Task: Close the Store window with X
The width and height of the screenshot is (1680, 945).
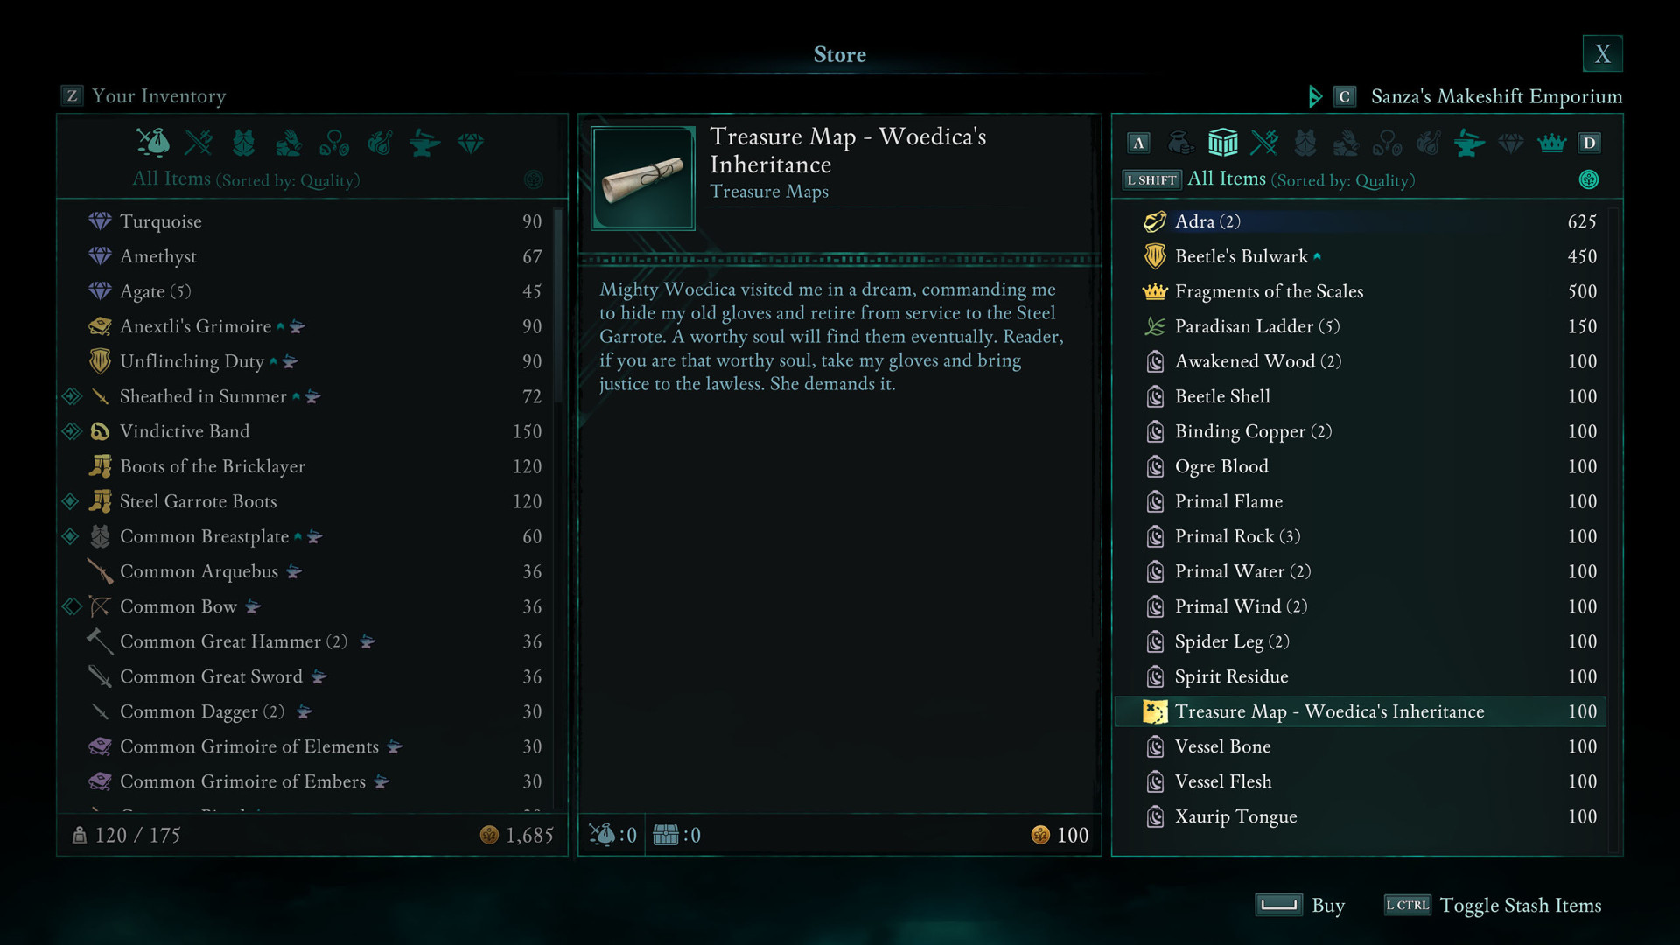Action: [x=1602, y=53]
